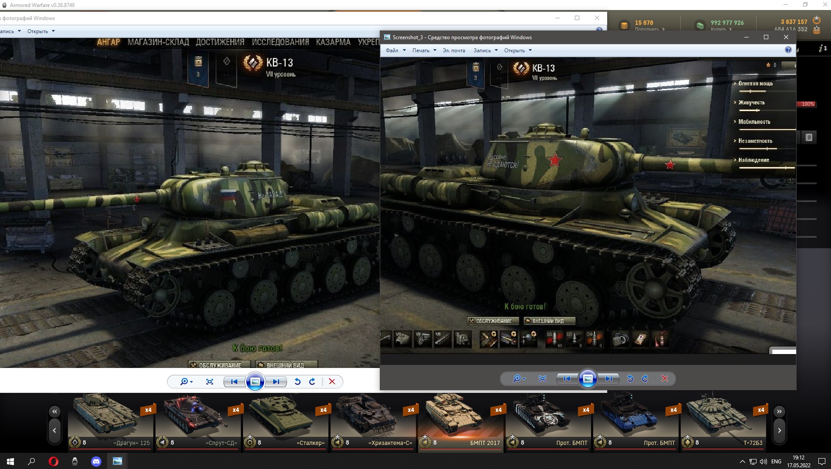Select the «Сталкер» vehicle card
This screenshot has height=469, width=831.
click(x=286, y=422)
